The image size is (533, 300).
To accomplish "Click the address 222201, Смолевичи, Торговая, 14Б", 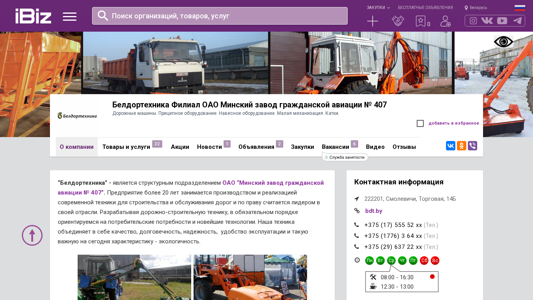I will point(410,199).
